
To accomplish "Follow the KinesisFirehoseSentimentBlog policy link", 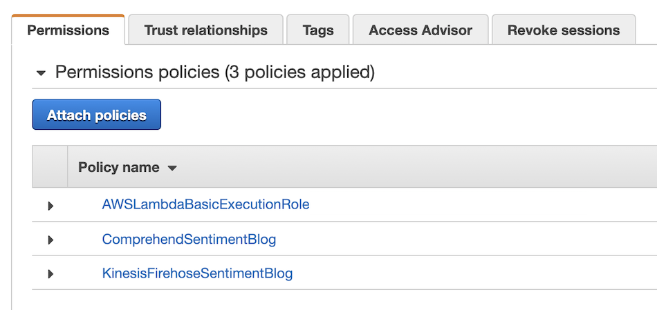I will tap(197, 273).
